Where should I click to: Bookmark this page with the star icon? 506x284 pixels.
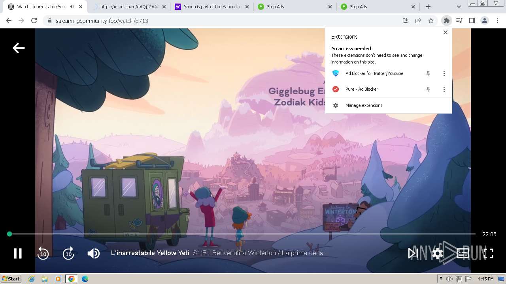431,21
